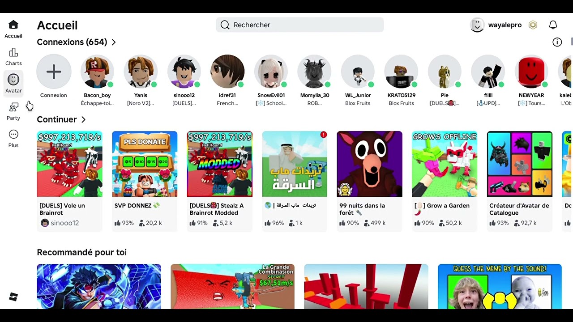Expand Continuer section chevron
This screenshot has height=322, width=573.
point(83,119)
